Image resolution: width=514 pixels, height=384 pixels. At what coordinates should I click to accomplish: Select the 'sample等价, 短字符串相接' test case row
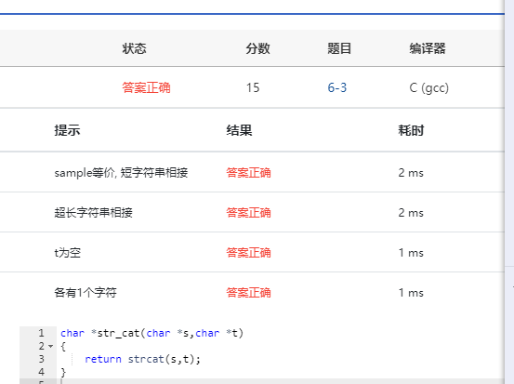[252, 172]
